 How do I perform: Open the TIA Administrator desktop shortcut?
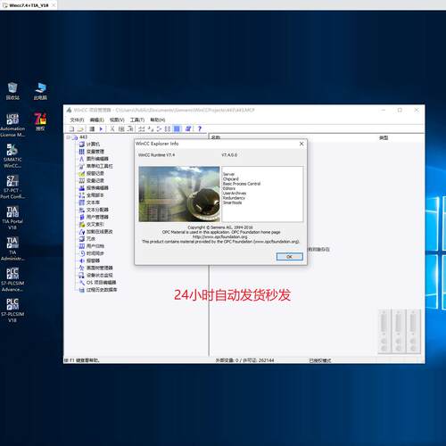point(12,249)
